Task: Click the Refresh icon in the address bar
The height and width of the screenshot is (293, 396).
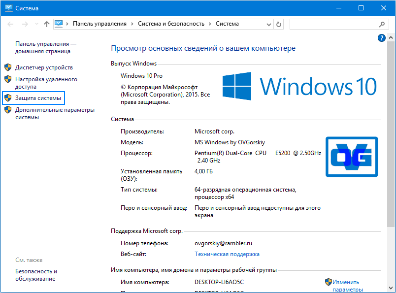Action: tap(279, 24)
